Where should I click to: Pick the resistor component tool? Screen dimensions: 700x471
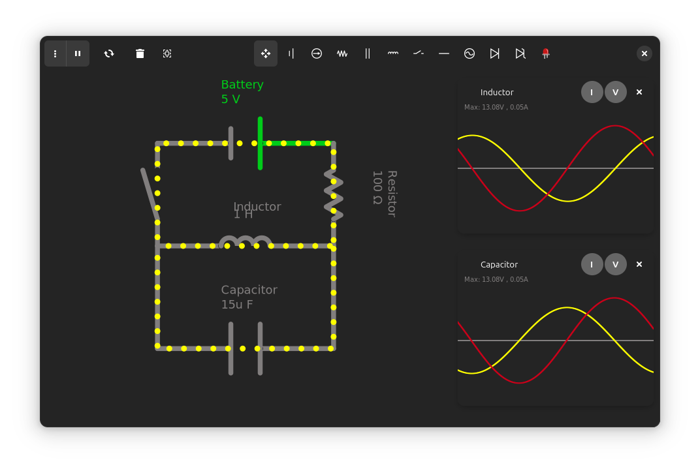(x=342, y=53)
